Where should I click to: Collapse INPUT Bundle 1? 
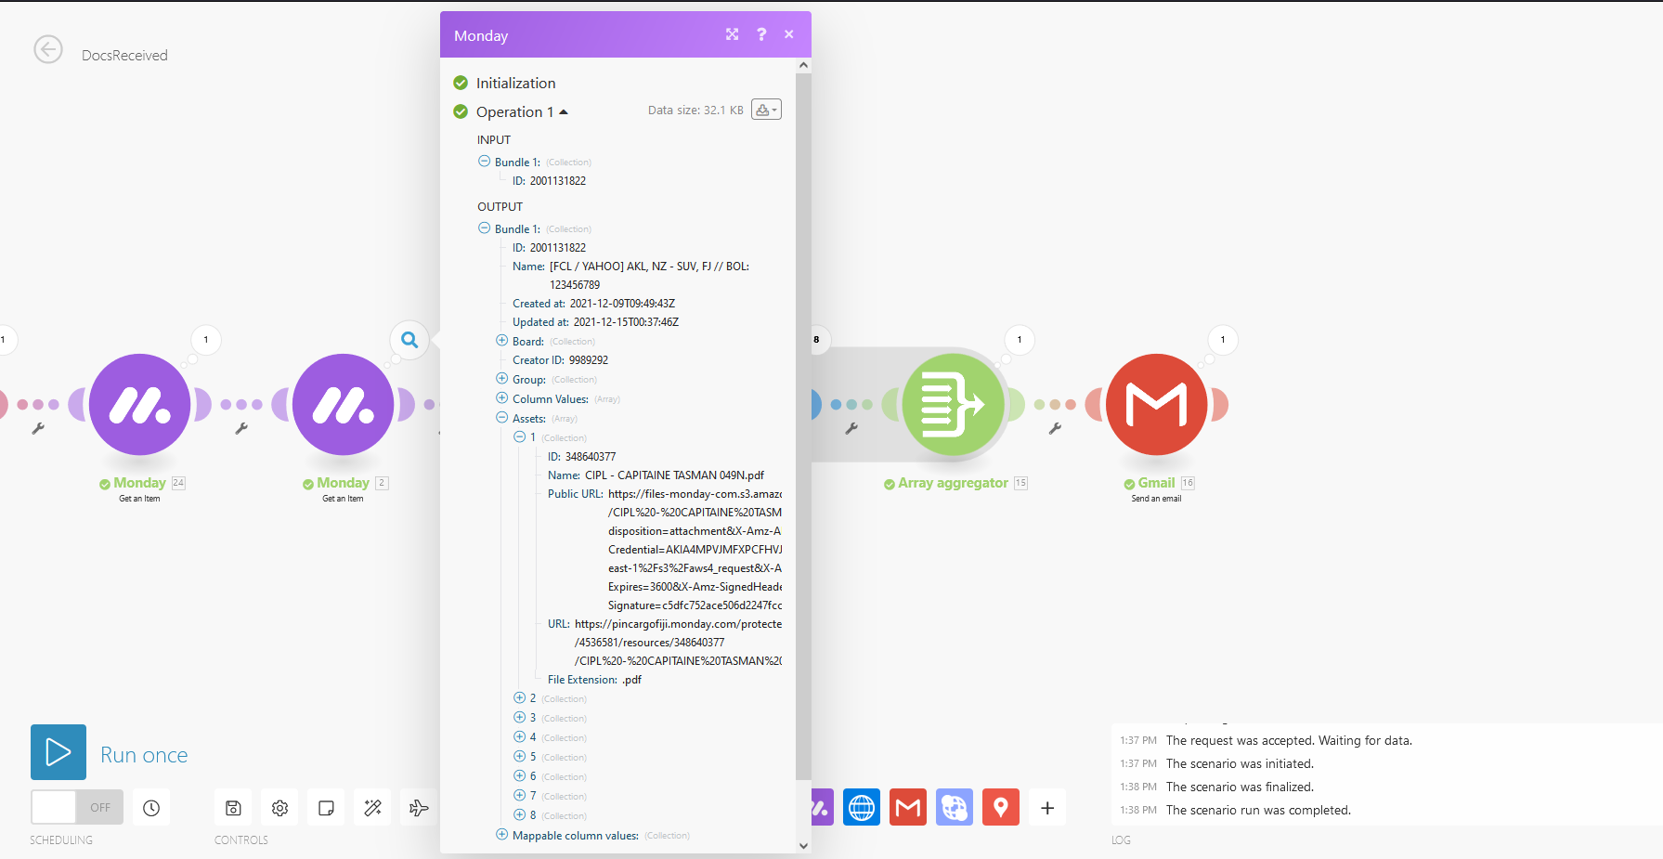(x=484, y=161)
